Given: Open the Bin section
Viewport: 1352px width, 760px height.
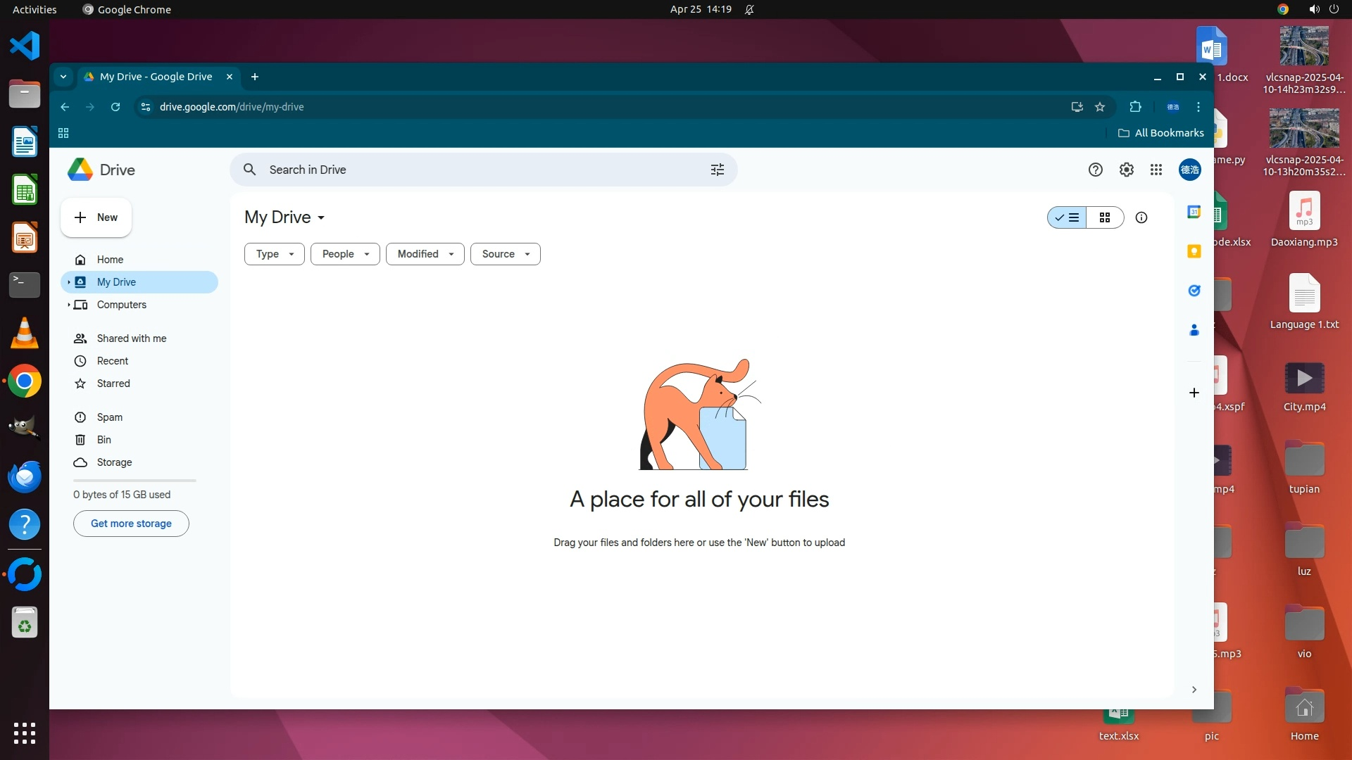Looking at the screenshot, I should (104, 440).
